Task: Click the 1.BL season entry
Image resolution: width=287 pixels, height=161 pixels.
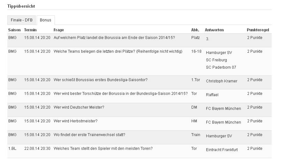Action: click(x=12, y=149)
